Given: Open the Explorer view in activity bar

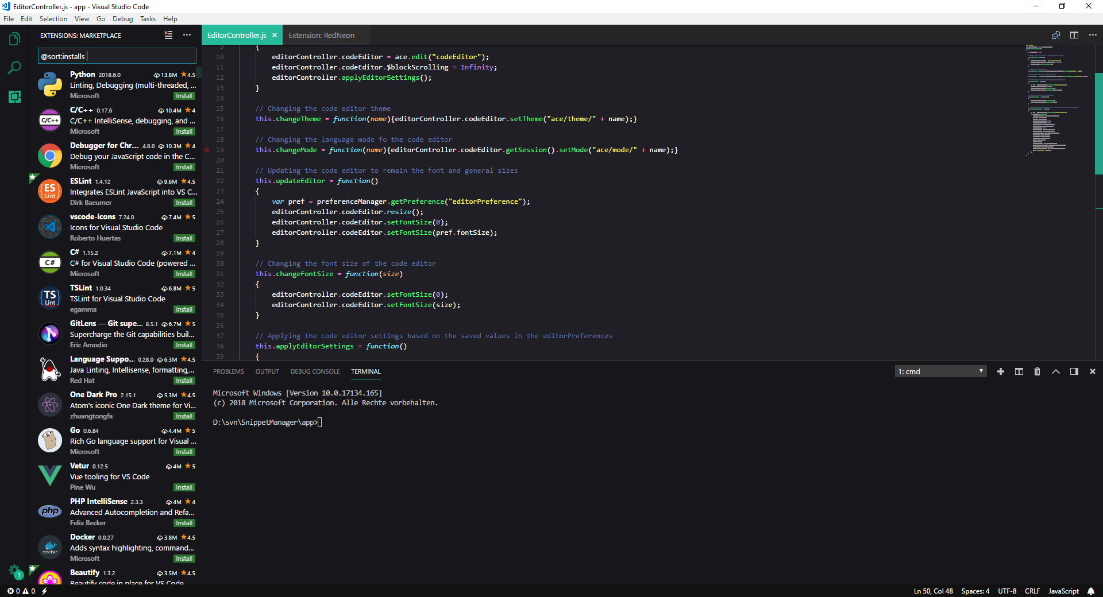Looking at the screenshot, I should pos(14,39).
